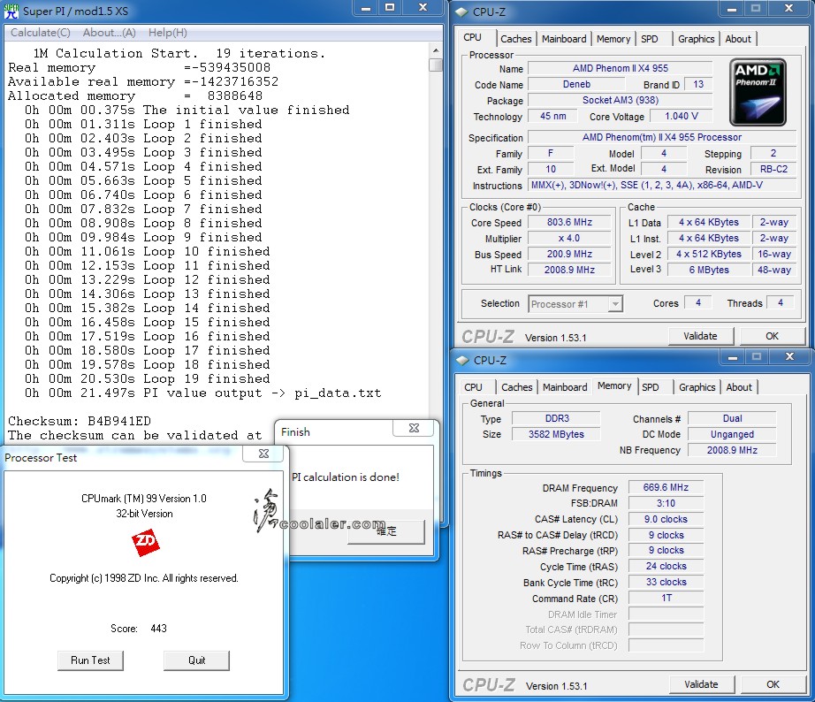This screenshot has height=702, width=815.
Task: Click the AMD Phenom II processor logo
Action: tap(758, 92)
